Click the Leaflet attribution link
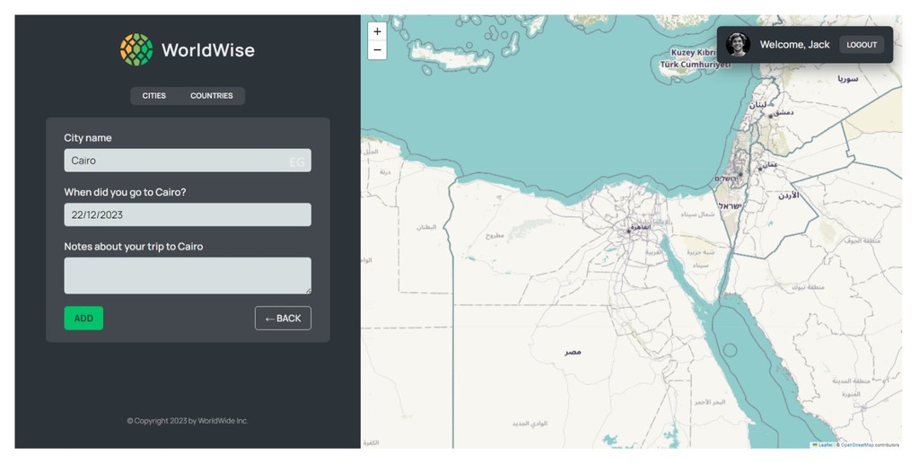This screenshot has width=919, height=463. point(822,445)
